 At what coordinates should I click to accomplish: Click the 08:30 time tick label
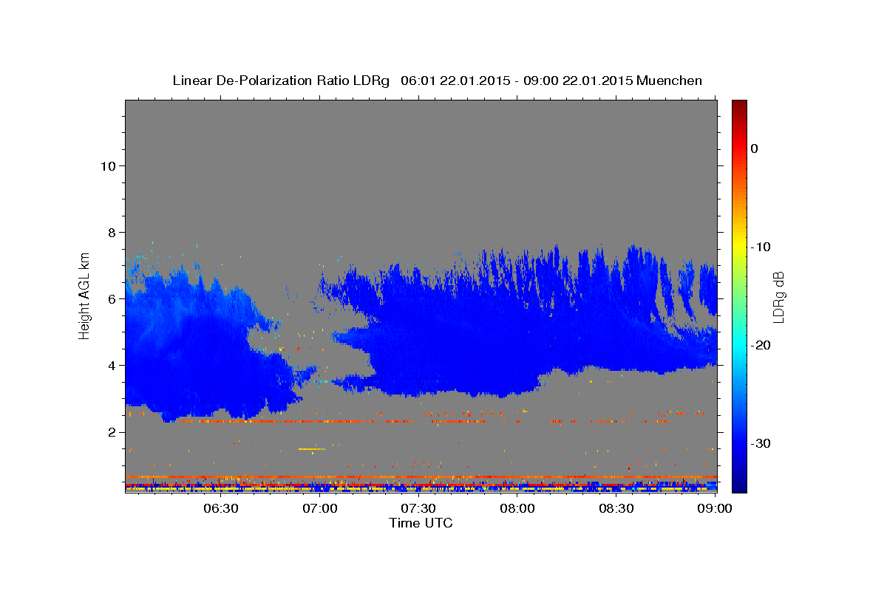click(x=616, y=508)
